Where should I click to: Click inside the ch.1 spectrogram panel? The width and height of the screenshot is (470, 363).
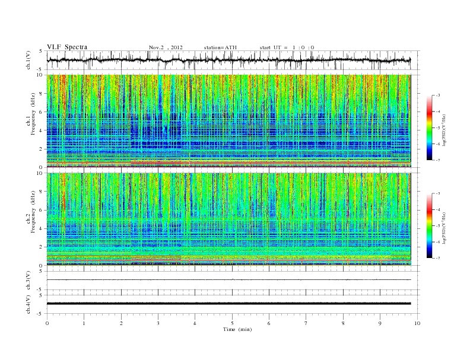coord(228,121)
